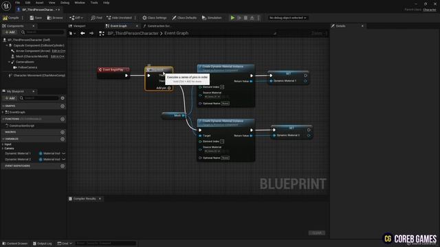Click the green Play button

pyautogui.click(x=232, y=18)
